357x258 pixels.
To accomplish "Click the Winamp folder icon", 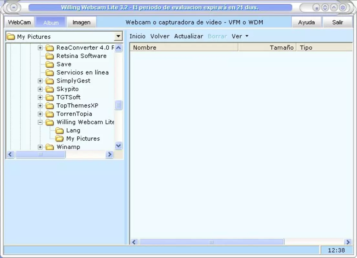I will point(50,147).
